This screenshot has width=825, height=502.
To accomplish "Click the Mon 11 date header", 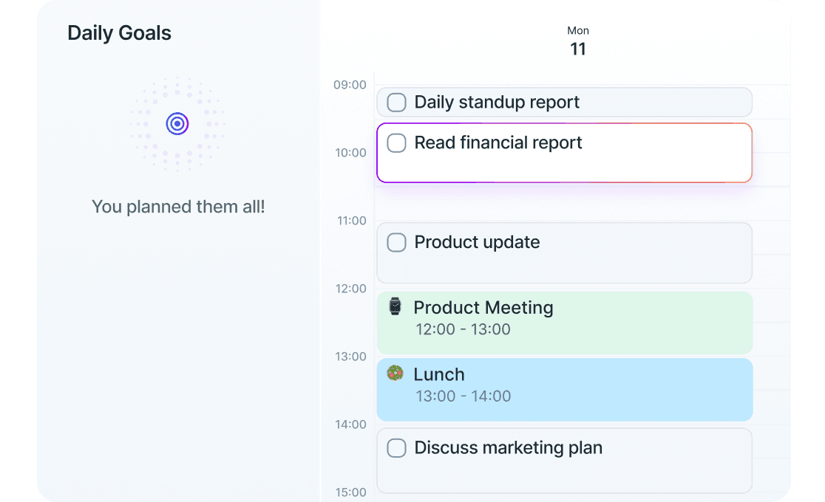I will coord(578,41).
